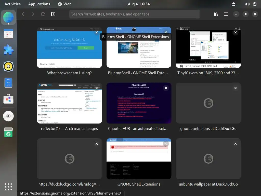
Task: Close the gnome xetnsions DuckDuckGo tab
Action: click(235, 88)
